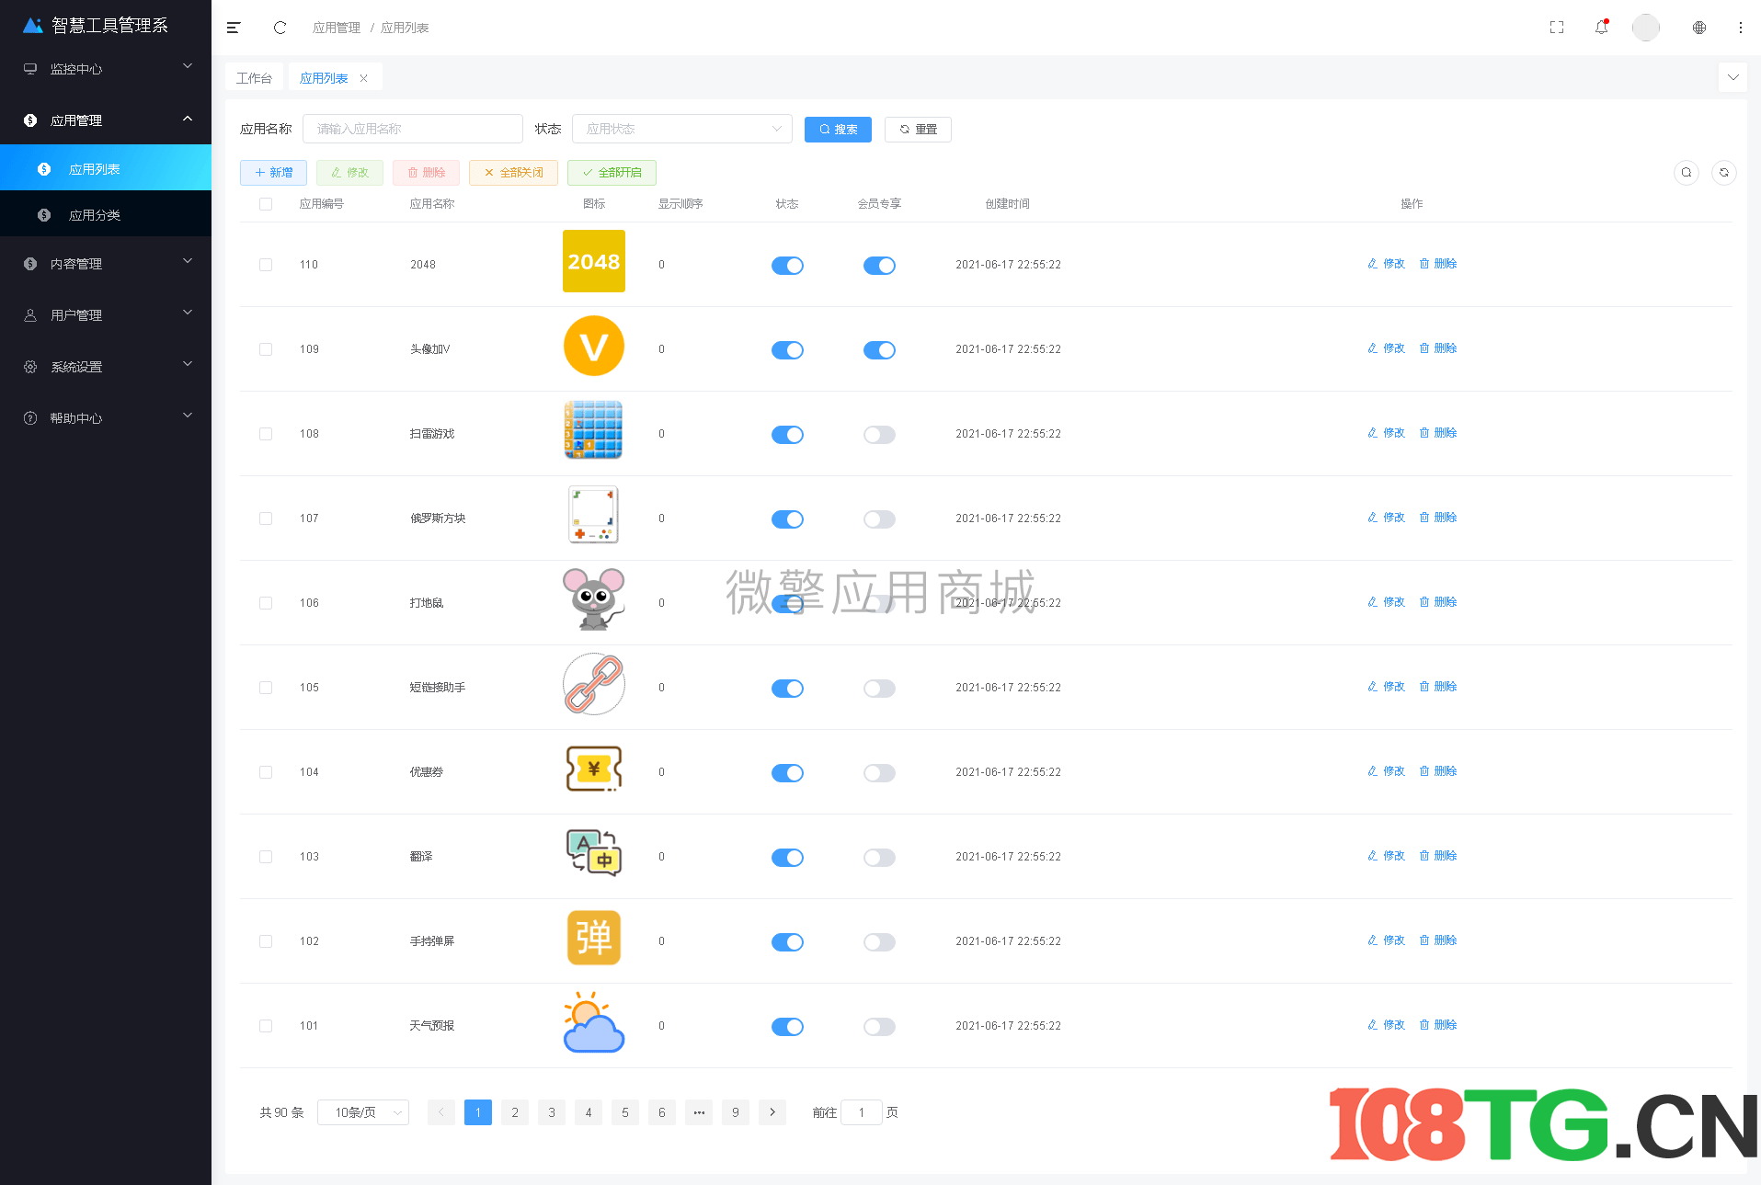Click the 新增 button to add an app

[x=273, y=172]
